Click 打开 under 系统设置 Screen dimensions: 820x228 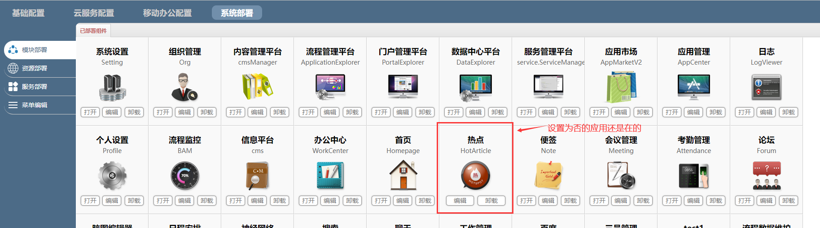[90, 112]
